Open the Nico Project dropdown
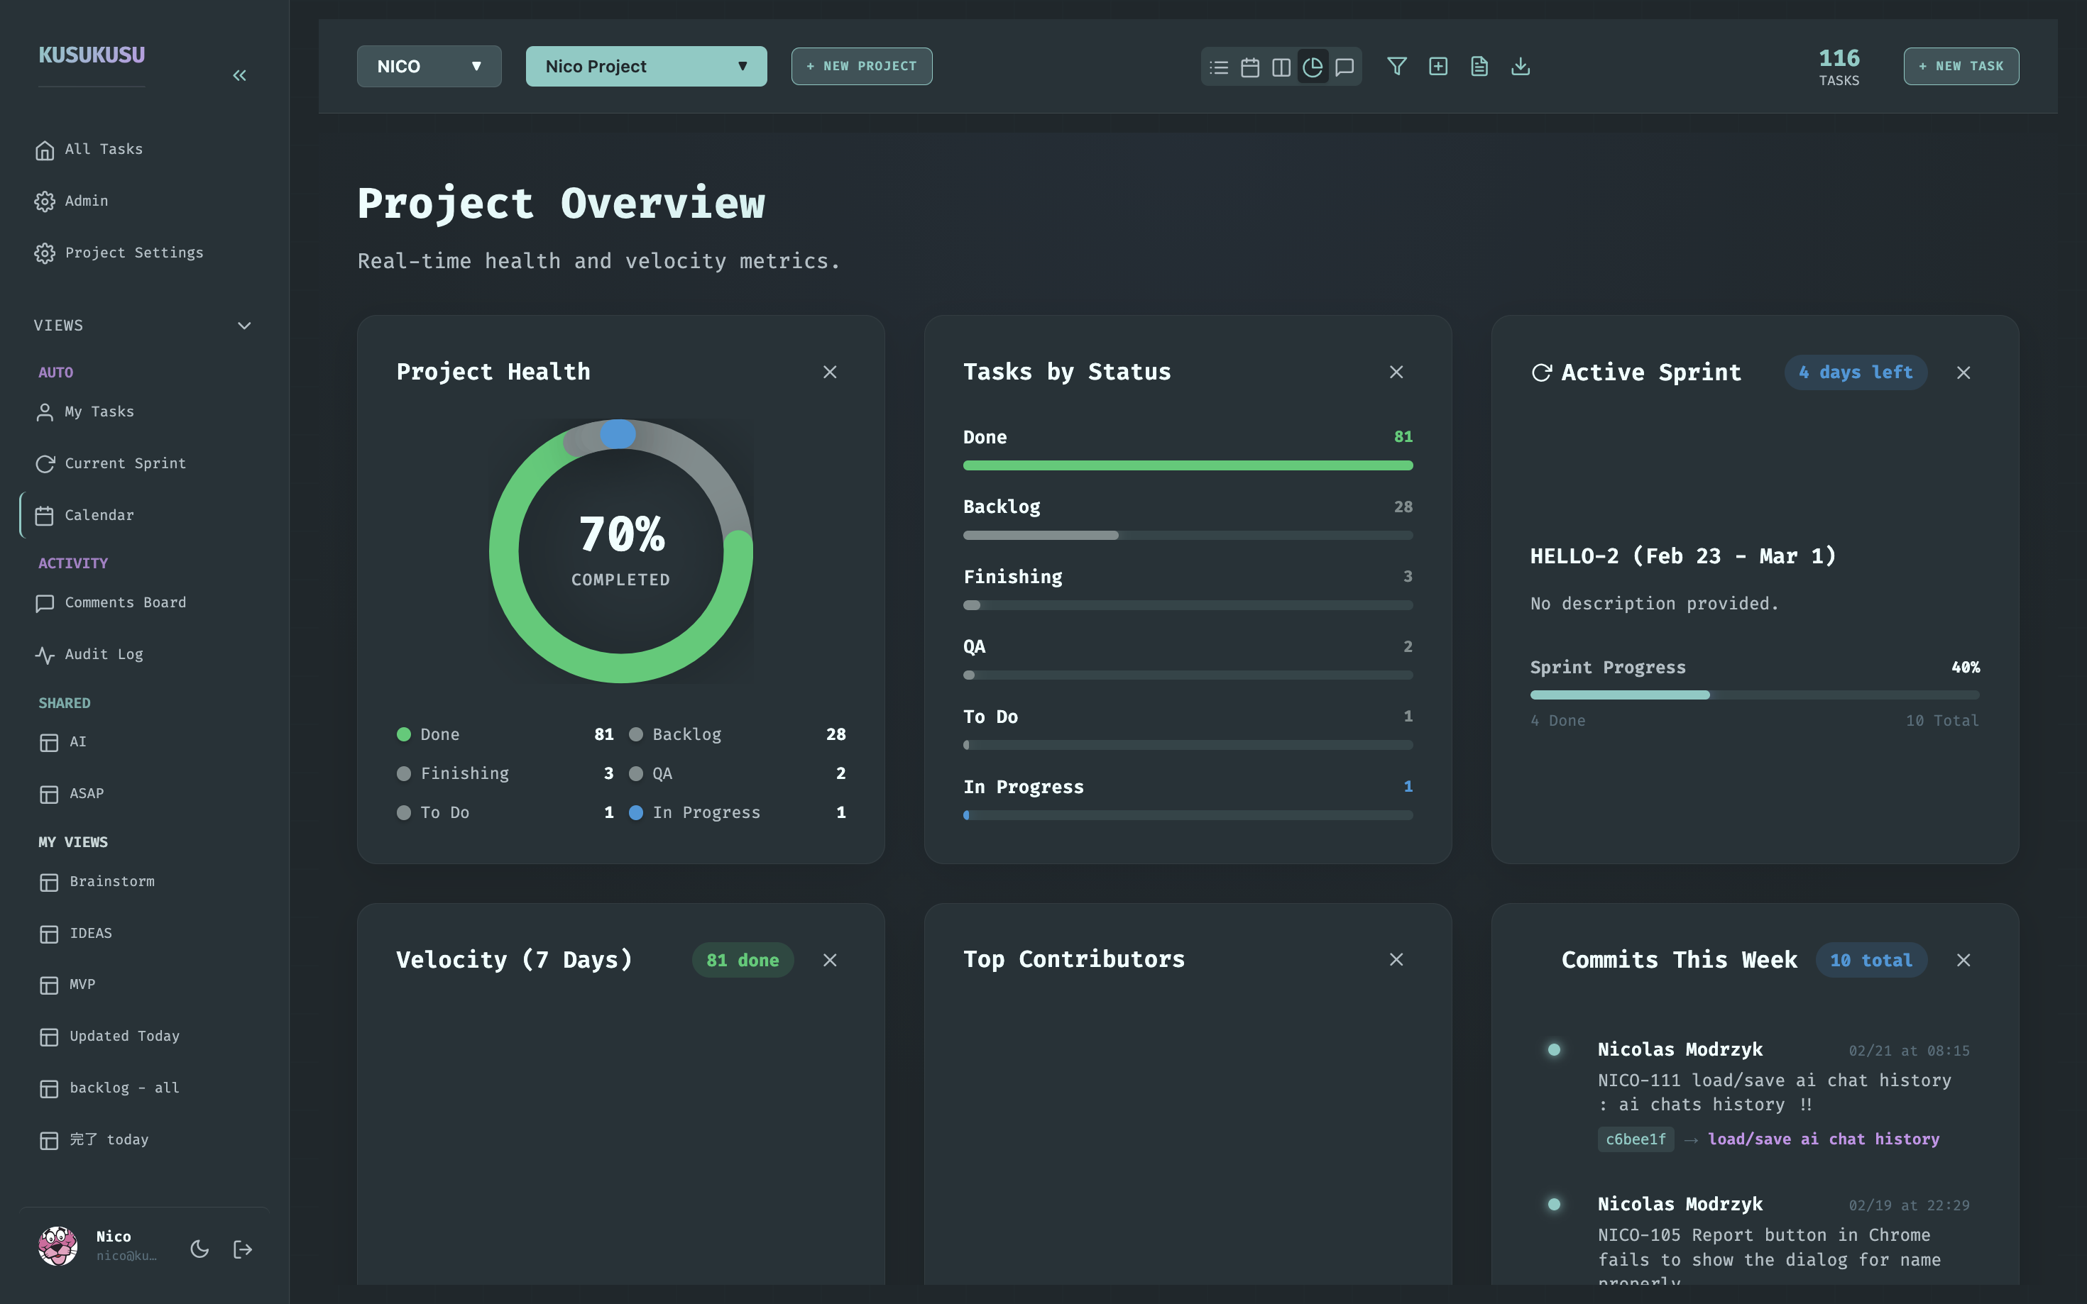The height and width of the screenshot is (1304, 2087). point(645,65)
